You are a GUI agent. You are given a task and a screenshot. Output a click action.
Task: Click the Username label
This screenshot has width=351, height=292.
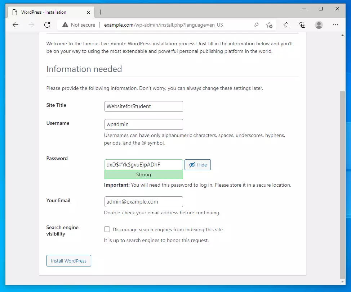click(58, 123)
